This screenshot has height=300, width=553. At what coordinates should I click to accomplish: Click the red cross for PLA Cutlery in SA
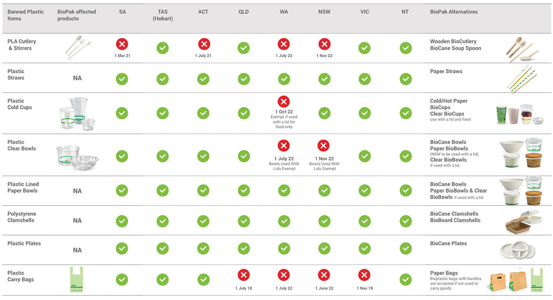pyautogui.click(x=122, y=44)
